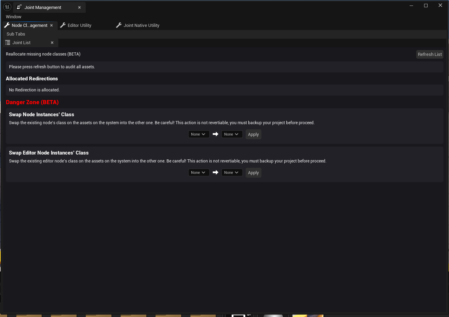The image size is (449, 317).
Task: Open the Window menu
Action: tap(13, 17)
